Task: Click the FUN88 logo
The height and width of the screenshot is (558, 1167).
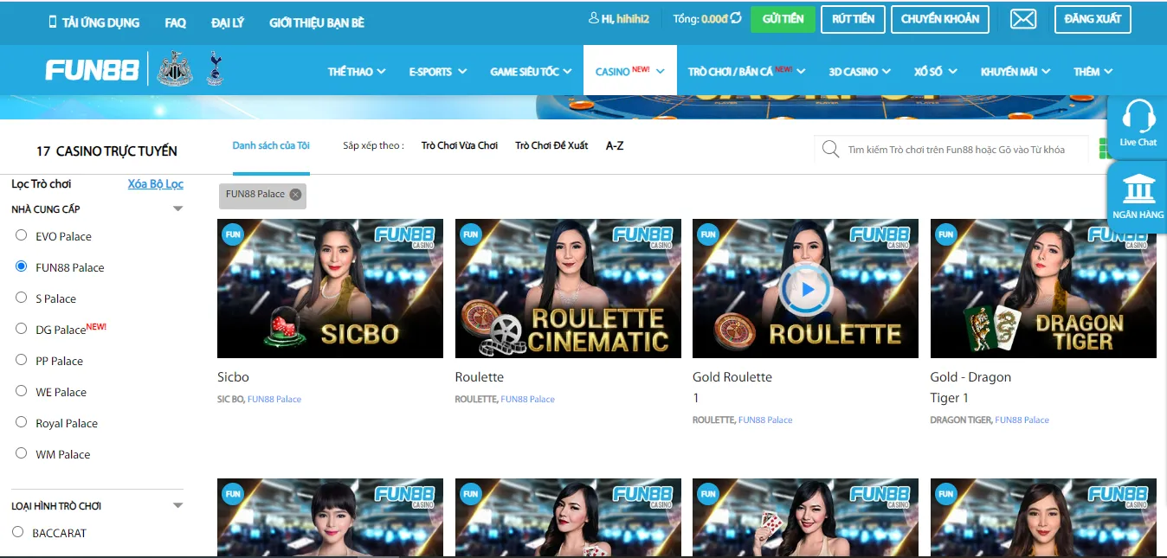Action: click(x=92, y=71)
